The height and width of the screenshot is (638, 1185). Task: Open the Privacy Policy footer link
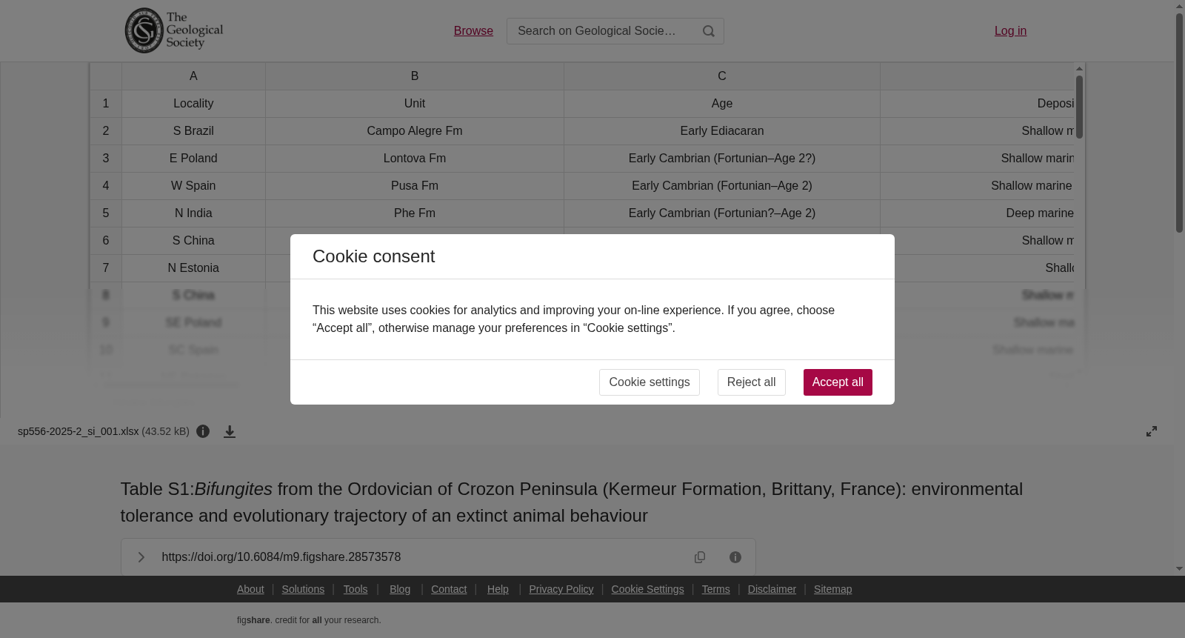coord(561,589)
